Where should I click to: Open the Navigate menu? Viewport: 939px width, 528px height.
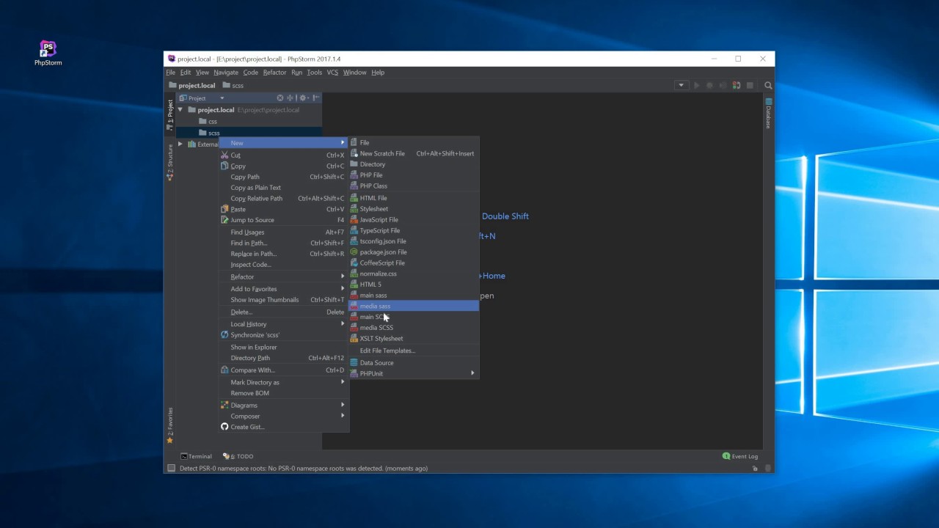226,73
